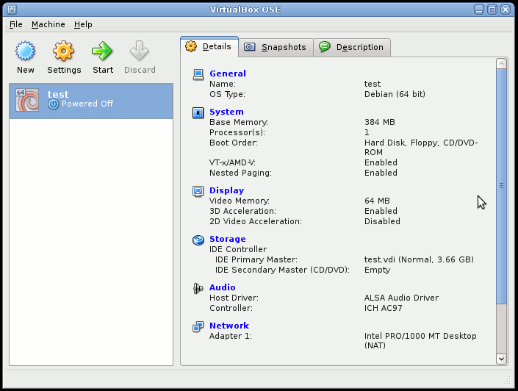Open the Audio settings link
This screenshot has width=518, height=391.
pyautogui.click(x=223, y=287)
